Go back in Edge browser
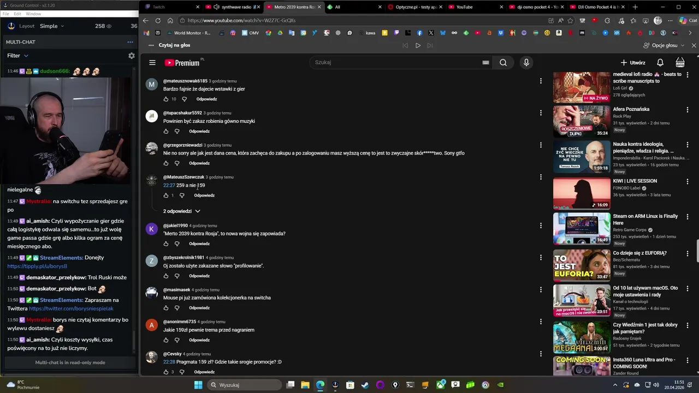Image resolution: width=699 pixels, height=393 pixels. click(145, 20)
